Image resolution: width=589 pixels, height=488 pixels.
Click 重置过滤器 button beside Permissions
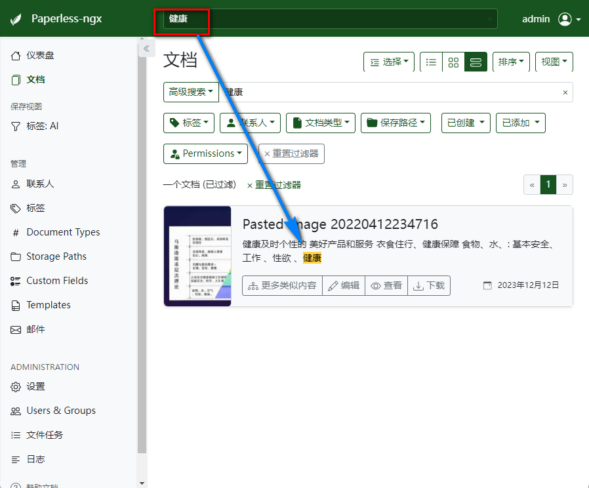(x=291, y=153)
